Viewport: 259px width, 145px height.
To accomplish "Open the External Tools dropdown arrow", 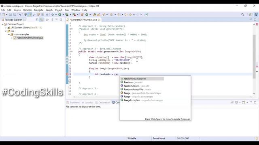I will tap(77, 14).
